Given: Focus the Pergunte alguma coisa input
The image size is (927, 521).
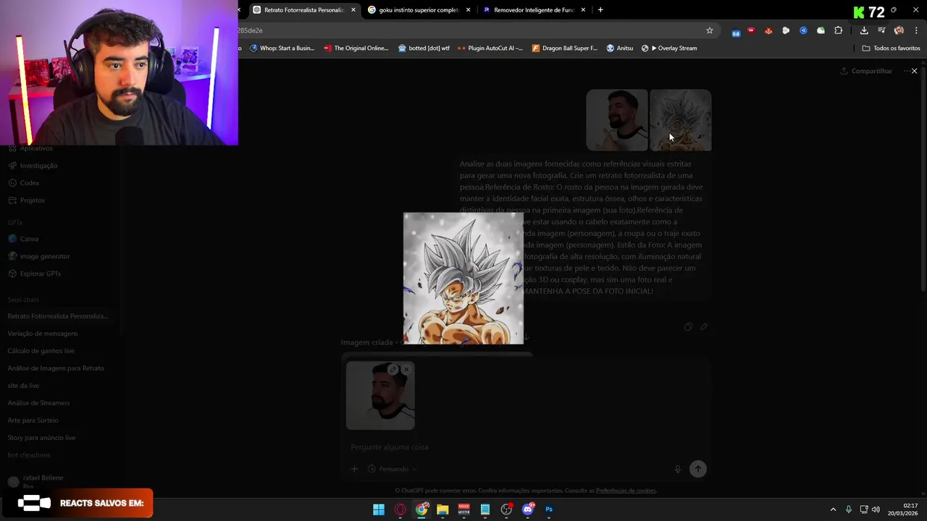Looking at the screenshot, I should (525, 447).
